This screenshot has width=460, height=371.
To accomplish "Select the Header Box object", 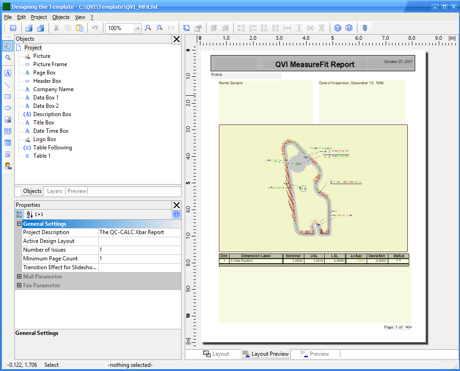I will pyautogui.click(x=47, y=81).
